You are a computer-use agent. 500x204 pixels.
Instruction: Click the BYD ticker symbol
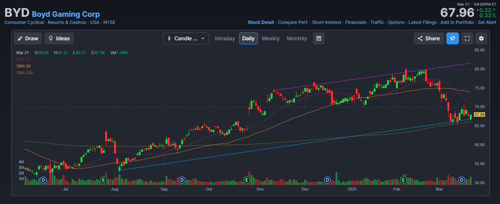[17, 13]
